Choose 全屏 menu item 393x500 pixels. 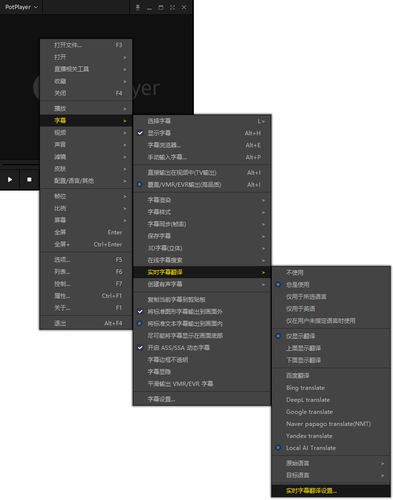[86, 232]
